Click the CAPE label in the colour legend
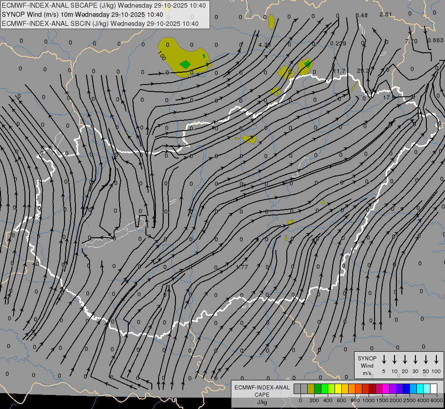This screenshot has height=409, width=445. 262,395
